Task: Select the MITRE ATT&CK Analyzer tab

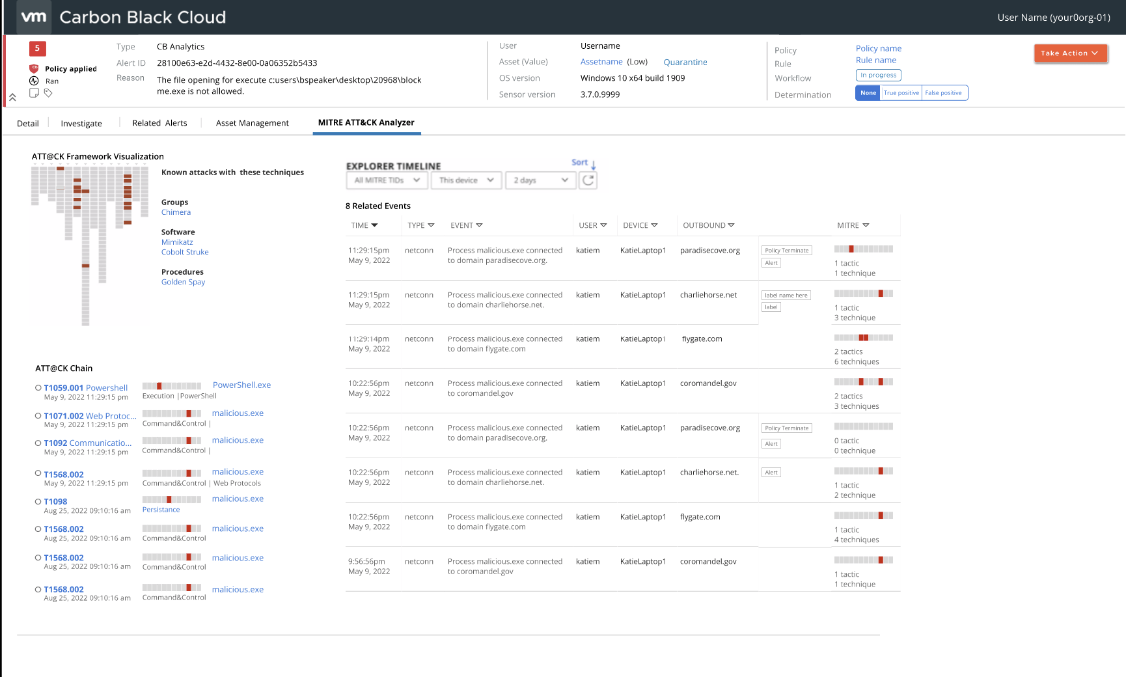Action: (x=366, y=122)
